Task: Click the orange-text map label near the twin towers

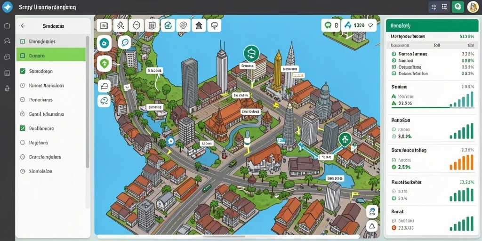Action: pyautogui.click(x=298, y=75)
